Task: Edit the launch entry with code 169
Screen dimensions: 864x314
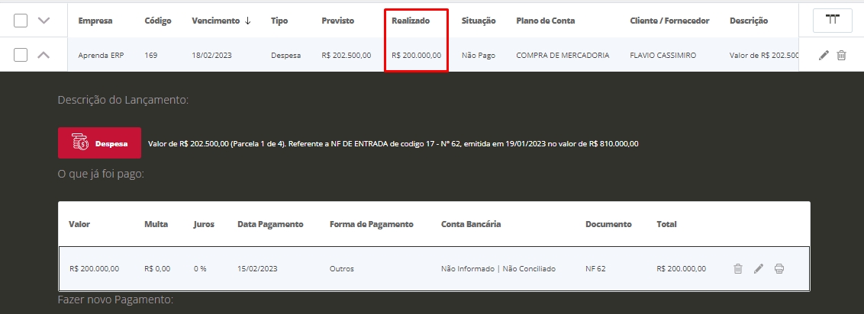Action: [824, 56]
